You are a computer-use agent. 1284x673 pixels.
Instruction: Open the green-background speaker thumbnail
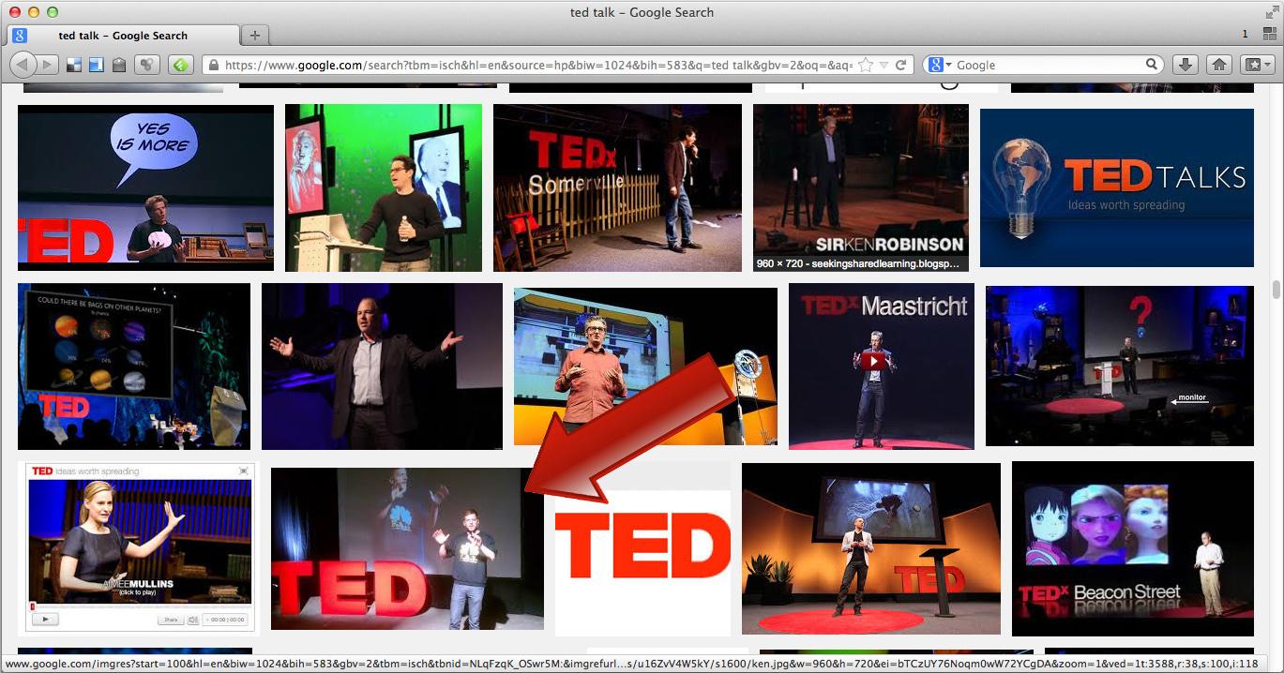click(384, 187)
